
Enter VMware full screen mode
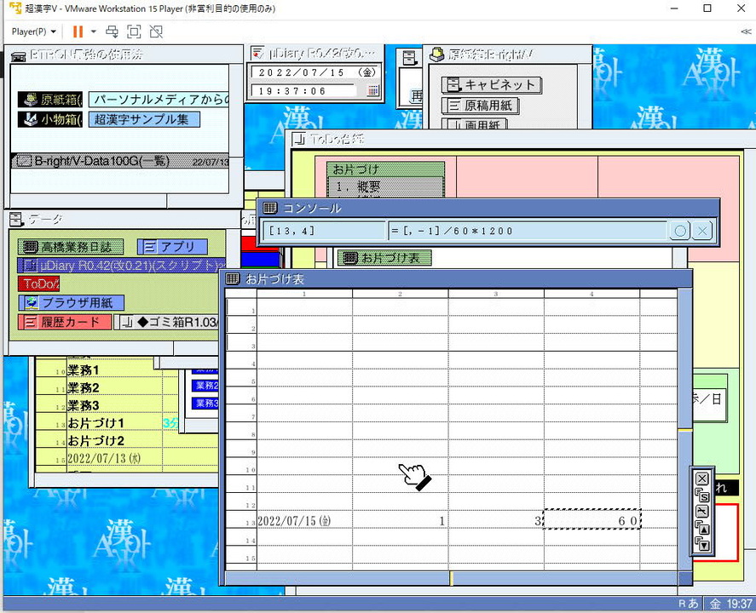click(x=134, y=32)
